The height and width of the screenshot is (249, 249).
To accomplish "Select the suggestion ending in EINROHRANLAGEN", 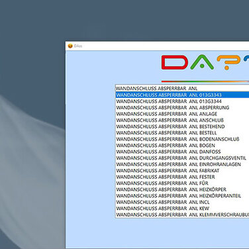I will (182, 164).
